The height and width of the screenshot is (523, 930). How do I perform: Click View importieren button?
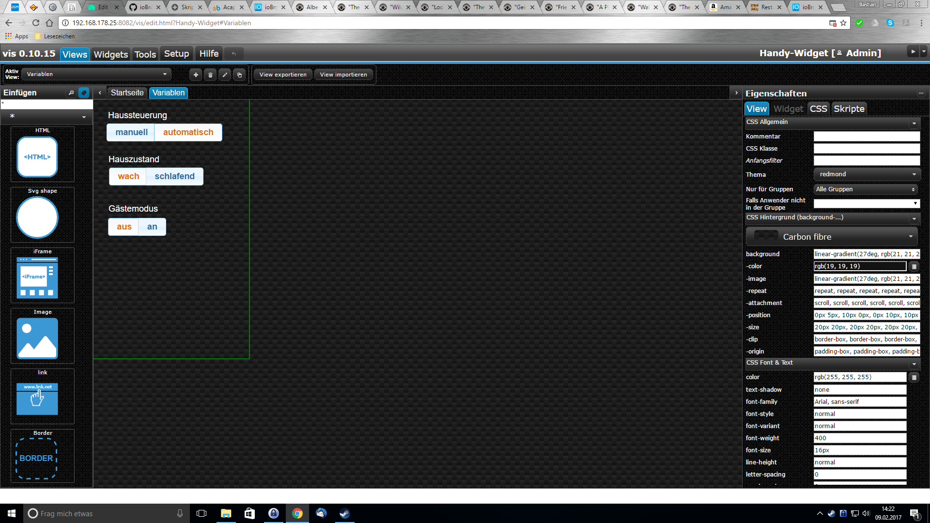pyautogui.click(x=343, y=75)
